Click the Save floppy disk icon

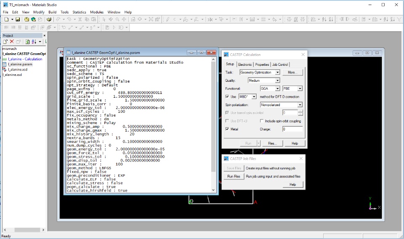point(18,19)
